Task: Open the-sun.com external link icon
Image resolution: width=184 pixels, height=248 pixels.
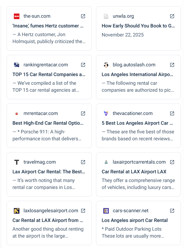Action: [83, 16]
